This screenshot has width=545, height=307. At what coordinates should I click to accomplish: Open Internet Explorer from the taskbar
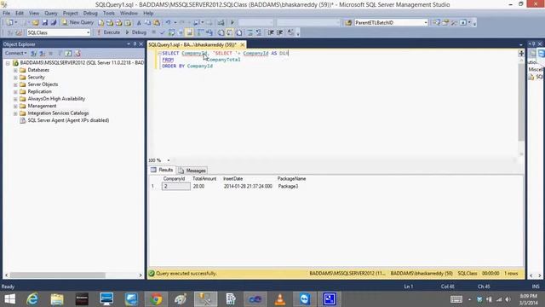32,299
